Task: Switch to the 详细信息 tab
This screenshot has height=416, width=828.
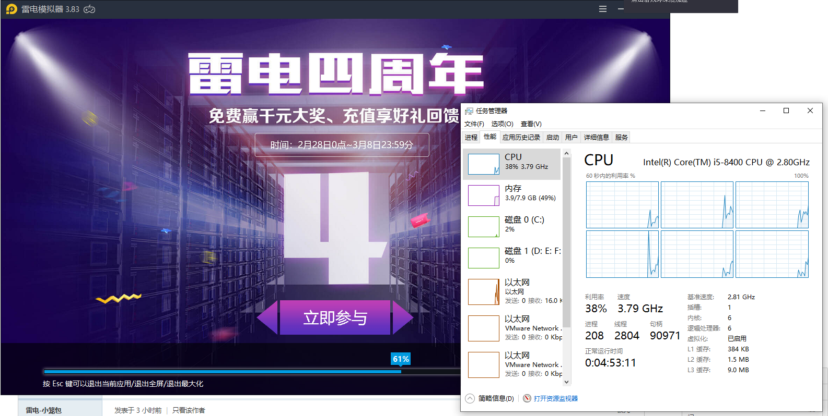Action: 596,138
